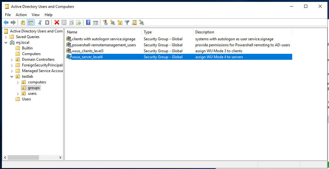Select Active Directory Users and Computers root

[36, 31]
